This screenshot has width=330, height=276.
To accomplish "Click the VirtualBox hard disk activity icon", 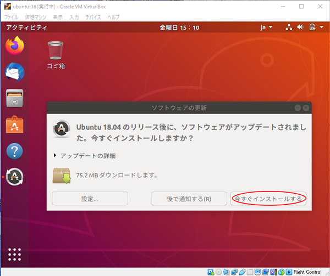I will tap(211, 272).
